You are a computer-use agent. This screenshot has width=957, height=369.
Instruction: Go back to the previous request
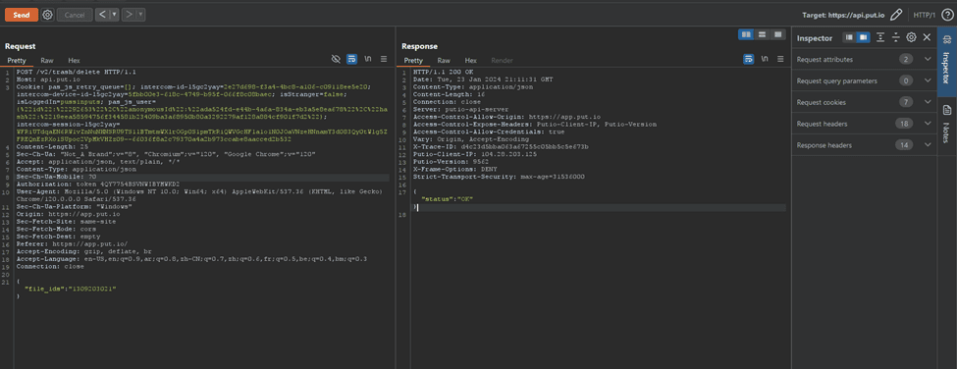pos(102,14)
